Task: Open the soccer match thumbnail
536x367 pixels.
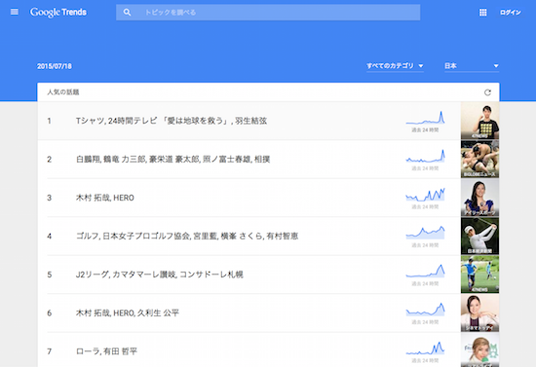Action: point(479,275)
